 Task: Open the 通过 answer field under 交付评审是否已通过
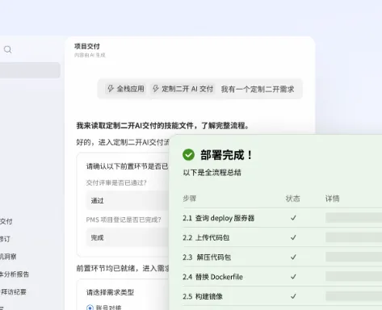128,200
